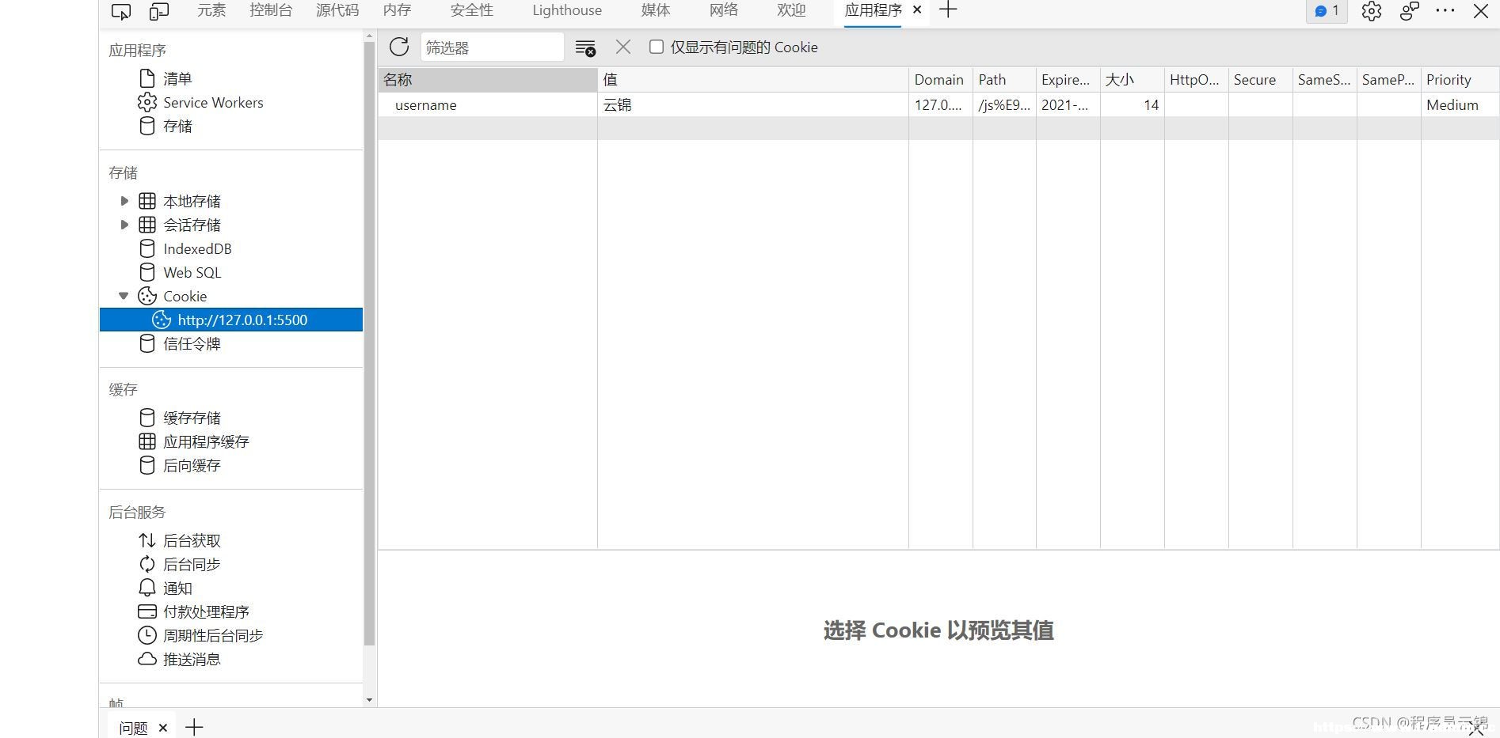Select the http://127.0.0.1:5500 cookie origin
1500x738 pixels.
point(231,320)
